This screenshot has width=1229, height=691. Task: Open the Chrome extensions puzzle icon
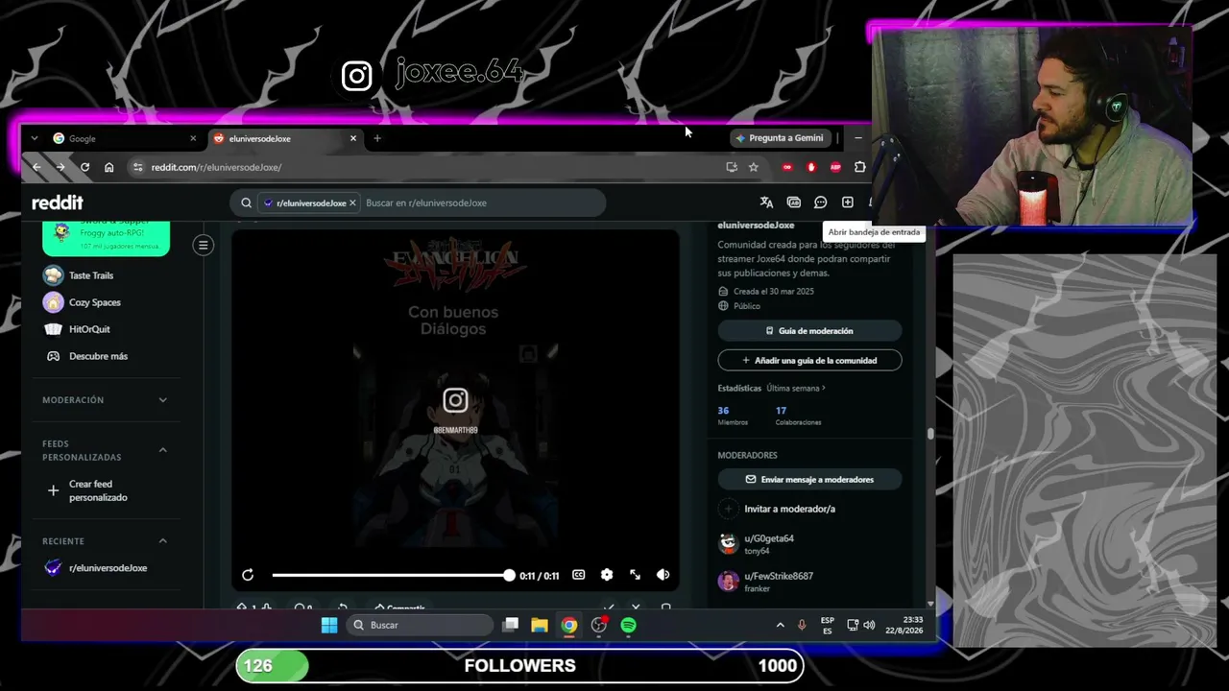click(859, 167)
